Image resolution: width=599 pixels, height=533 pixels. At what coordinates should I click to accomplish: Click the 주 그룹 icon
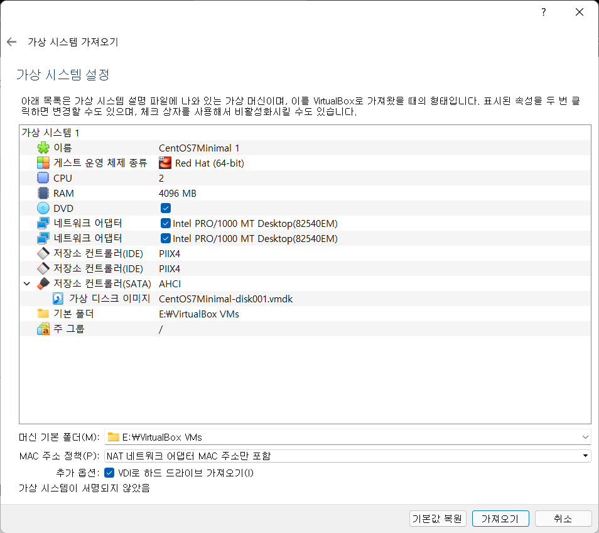[43, 329]
